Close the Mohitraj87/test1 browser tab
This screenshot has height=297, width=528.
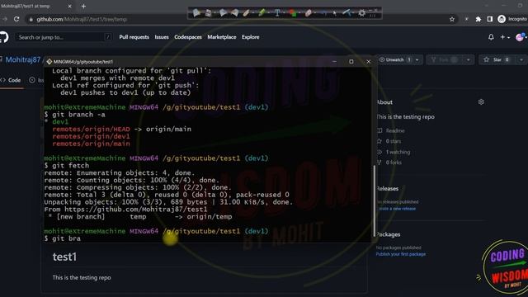(69, 6)
